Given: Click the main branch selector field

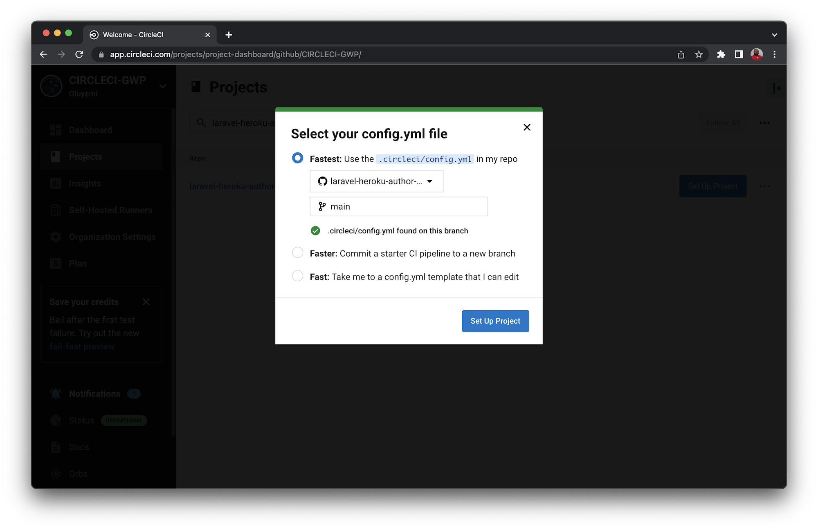Looking at the screenshot, I should [x=399, y=206].
